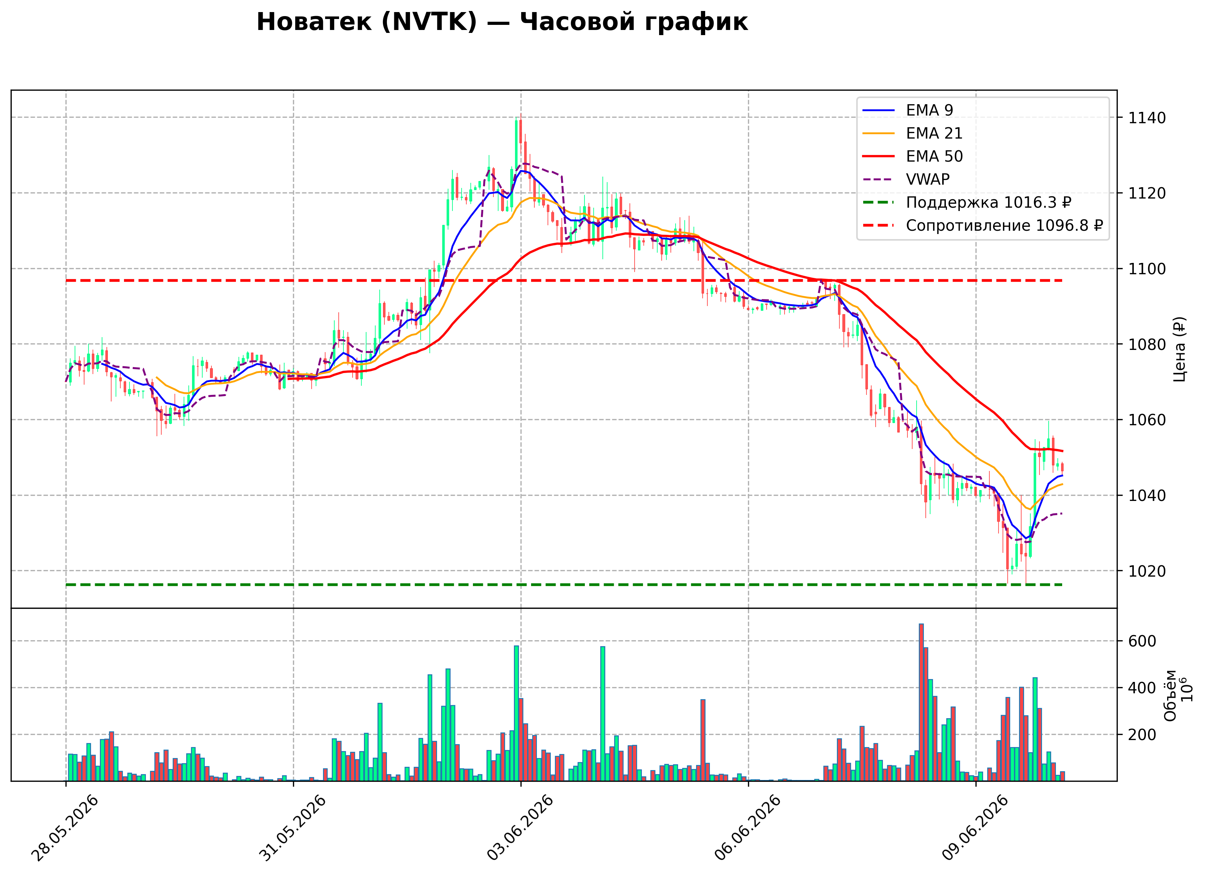Click the "Сопротивление 1096.8 ₽" legend label
This screenshot has height=875, width=1207.
coord(1004,226)
